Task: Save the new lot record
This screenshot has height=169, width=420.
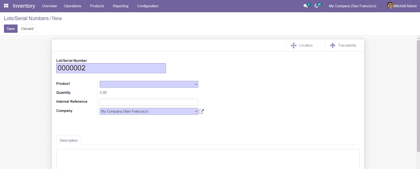Action: 11,29
